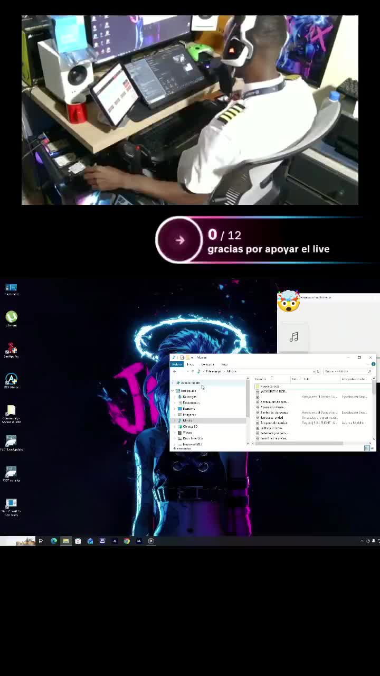Select Escritorio in navigation pane
Image resolution: width=380 pixels, height=676 pixels.
coord(188,409)
